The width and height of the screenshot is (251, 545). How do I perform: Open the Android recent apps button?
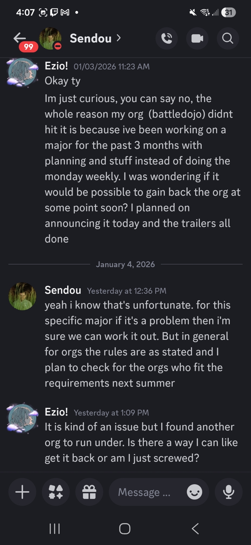(54, 529)
